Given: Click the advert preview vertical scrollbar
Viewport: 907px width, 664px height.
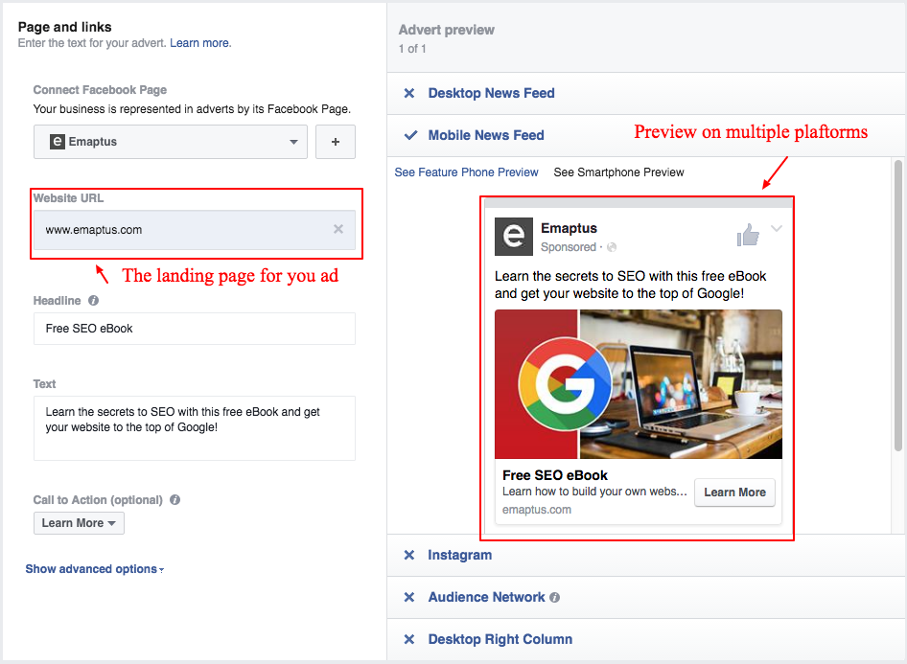Looking at the screenshot, I should [x=897, y=307].
